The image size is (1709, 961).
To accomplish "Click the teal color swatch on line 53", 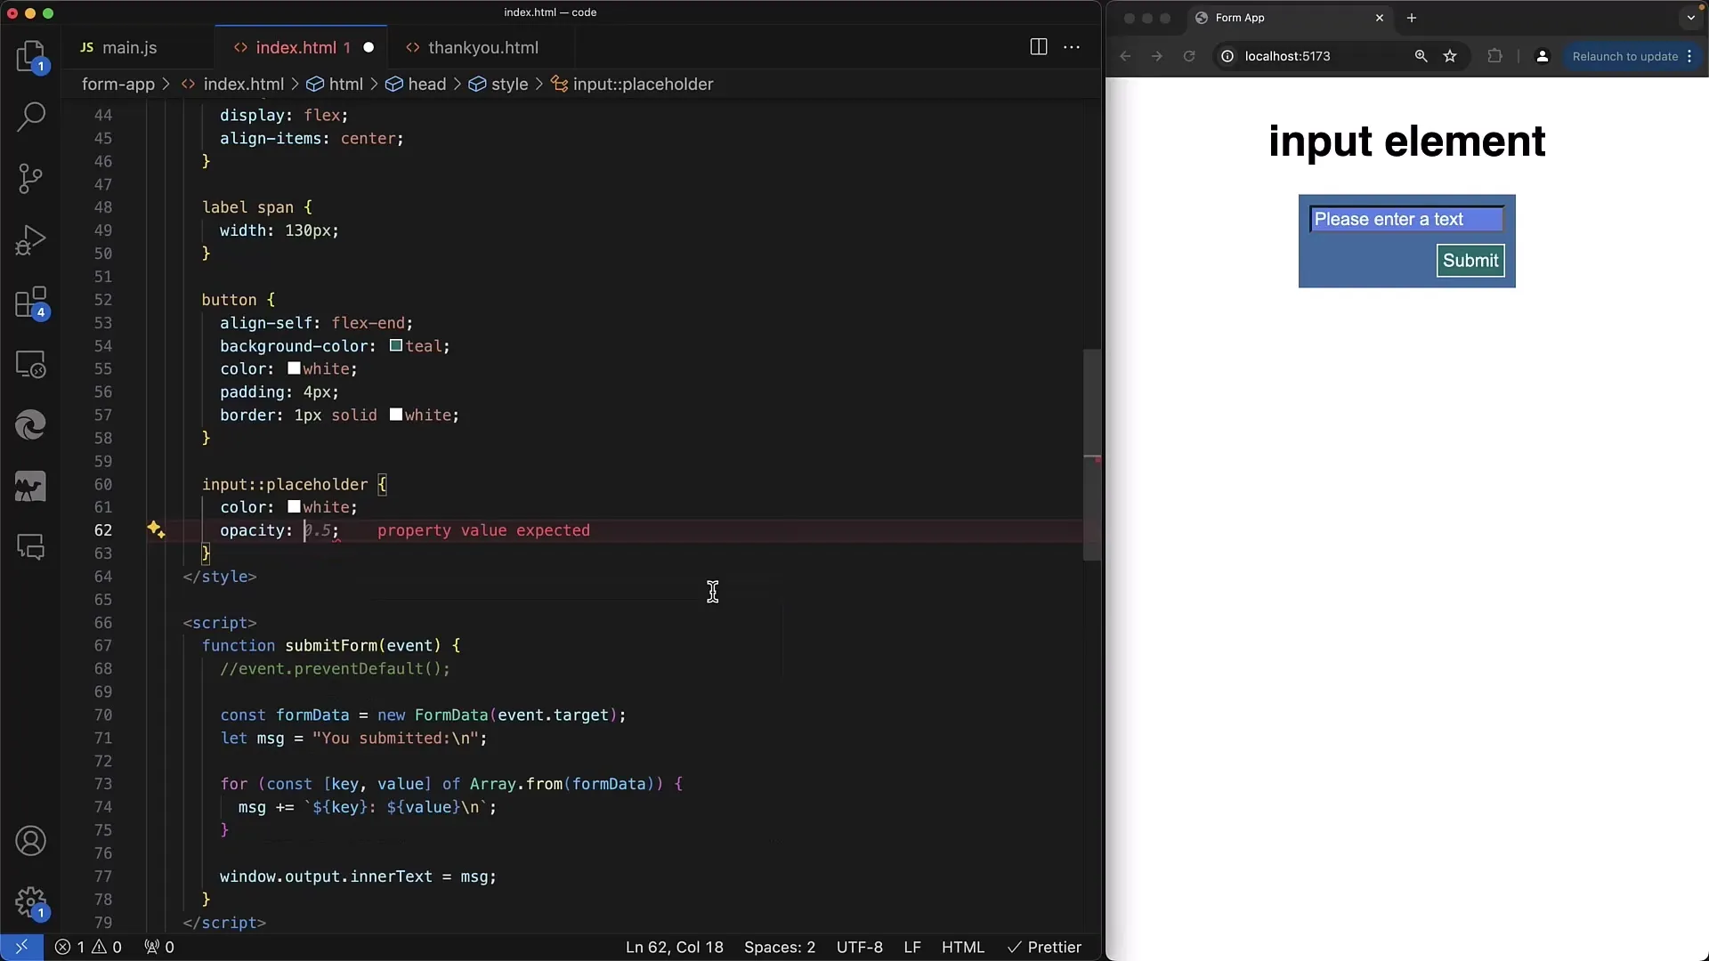I will tap(395, 345).
